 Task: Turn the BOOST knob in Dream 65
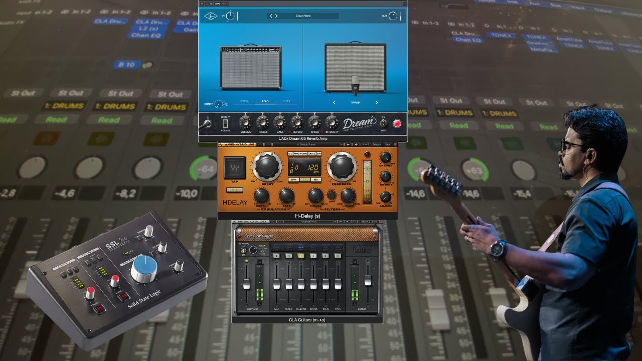click(x=219, y=104)
